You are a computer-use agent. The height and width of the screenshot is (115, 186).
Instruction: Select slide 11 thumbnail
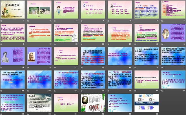pyautogui.click(x=93, y=33)
